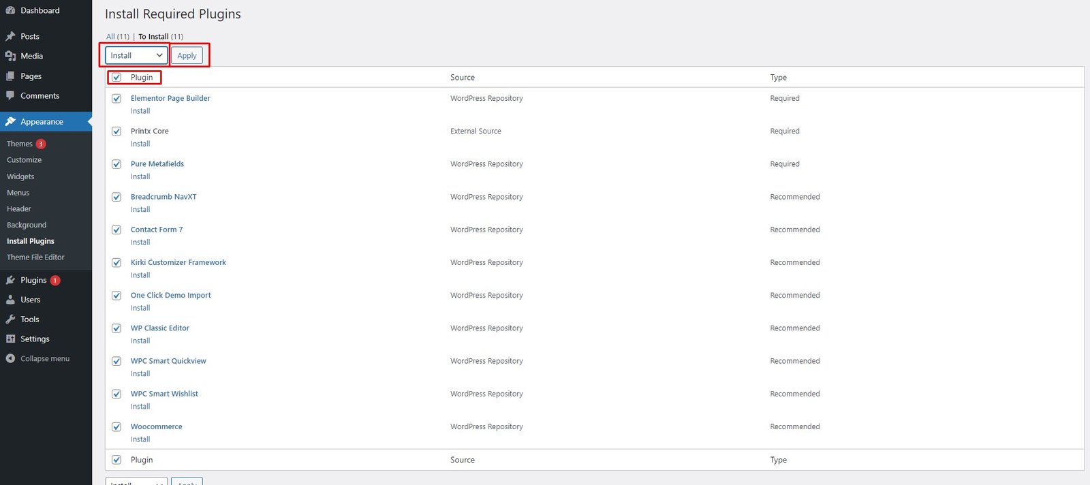Open Header submenu item
This screenshot has height=485, width=1090.
click(x=19, y=209)
